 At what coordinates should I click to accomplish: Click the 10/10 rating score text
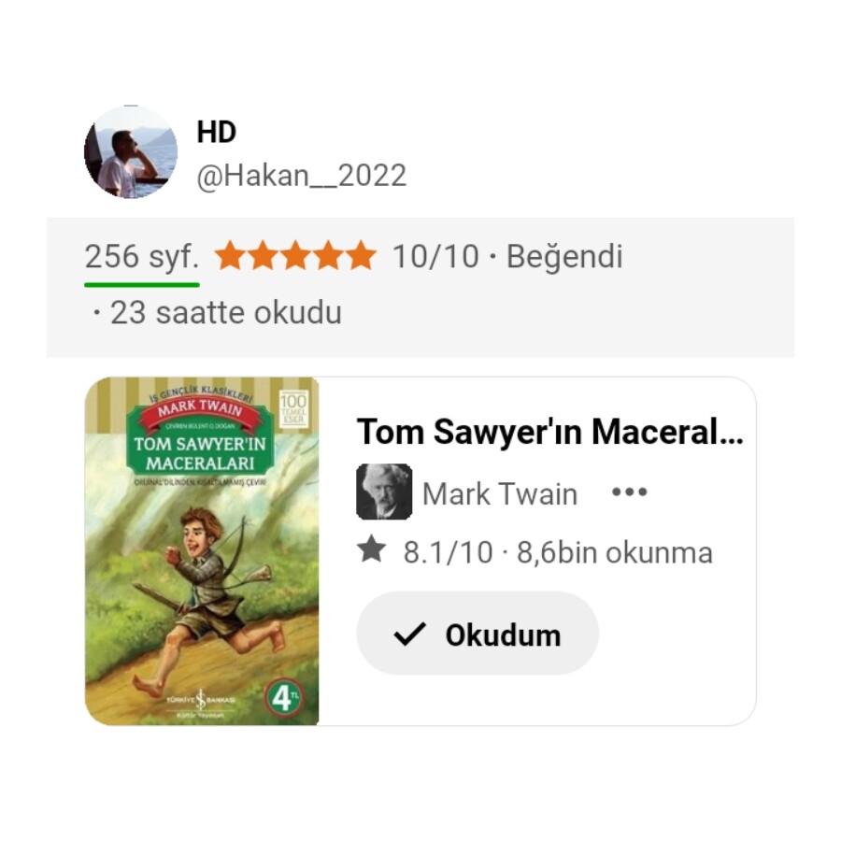point(435,256)
